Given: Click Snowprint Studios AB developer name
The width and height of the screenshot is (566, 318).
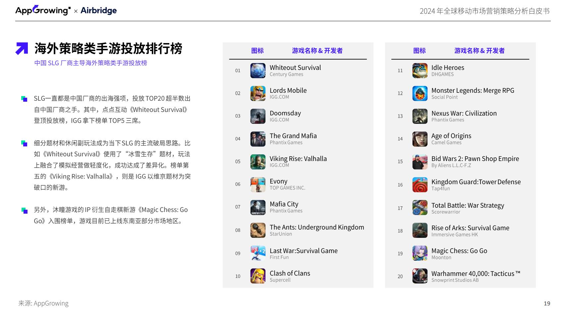Looking at the screenshot, I should pyautogui.click(x=455, y=280).
